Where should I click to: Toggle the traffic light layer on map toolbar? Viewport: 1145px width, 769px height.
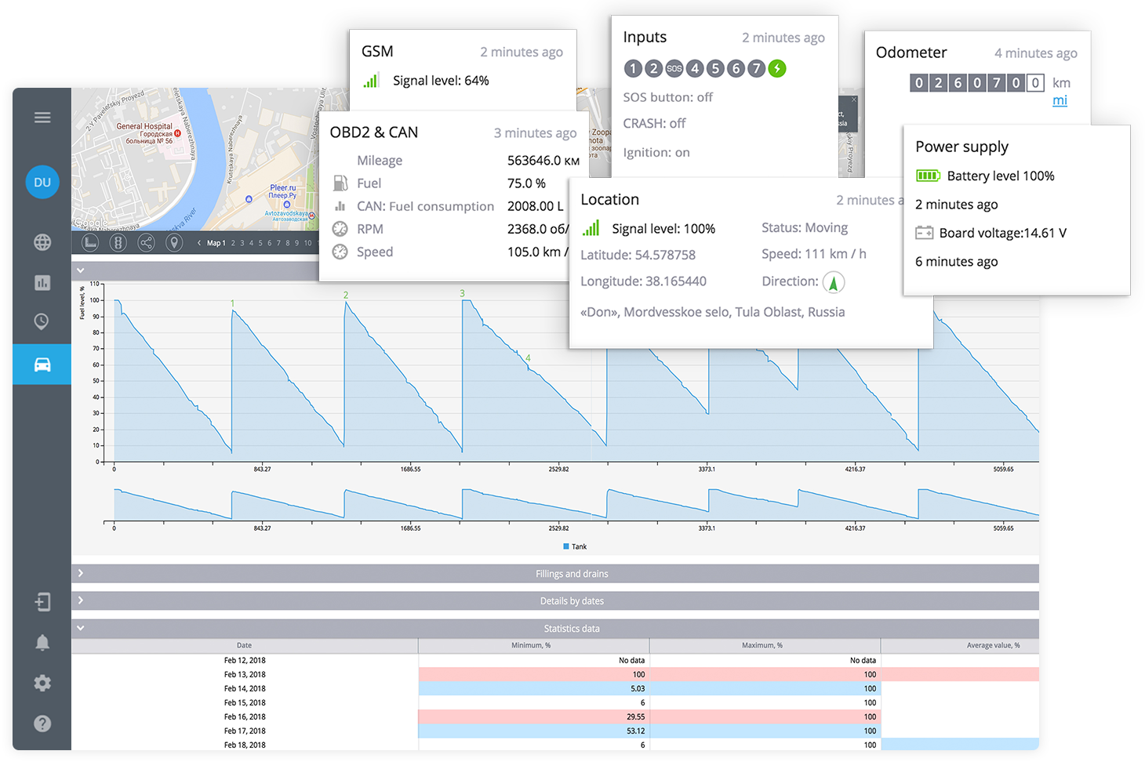pyautogui.click(x=118, y=242)
